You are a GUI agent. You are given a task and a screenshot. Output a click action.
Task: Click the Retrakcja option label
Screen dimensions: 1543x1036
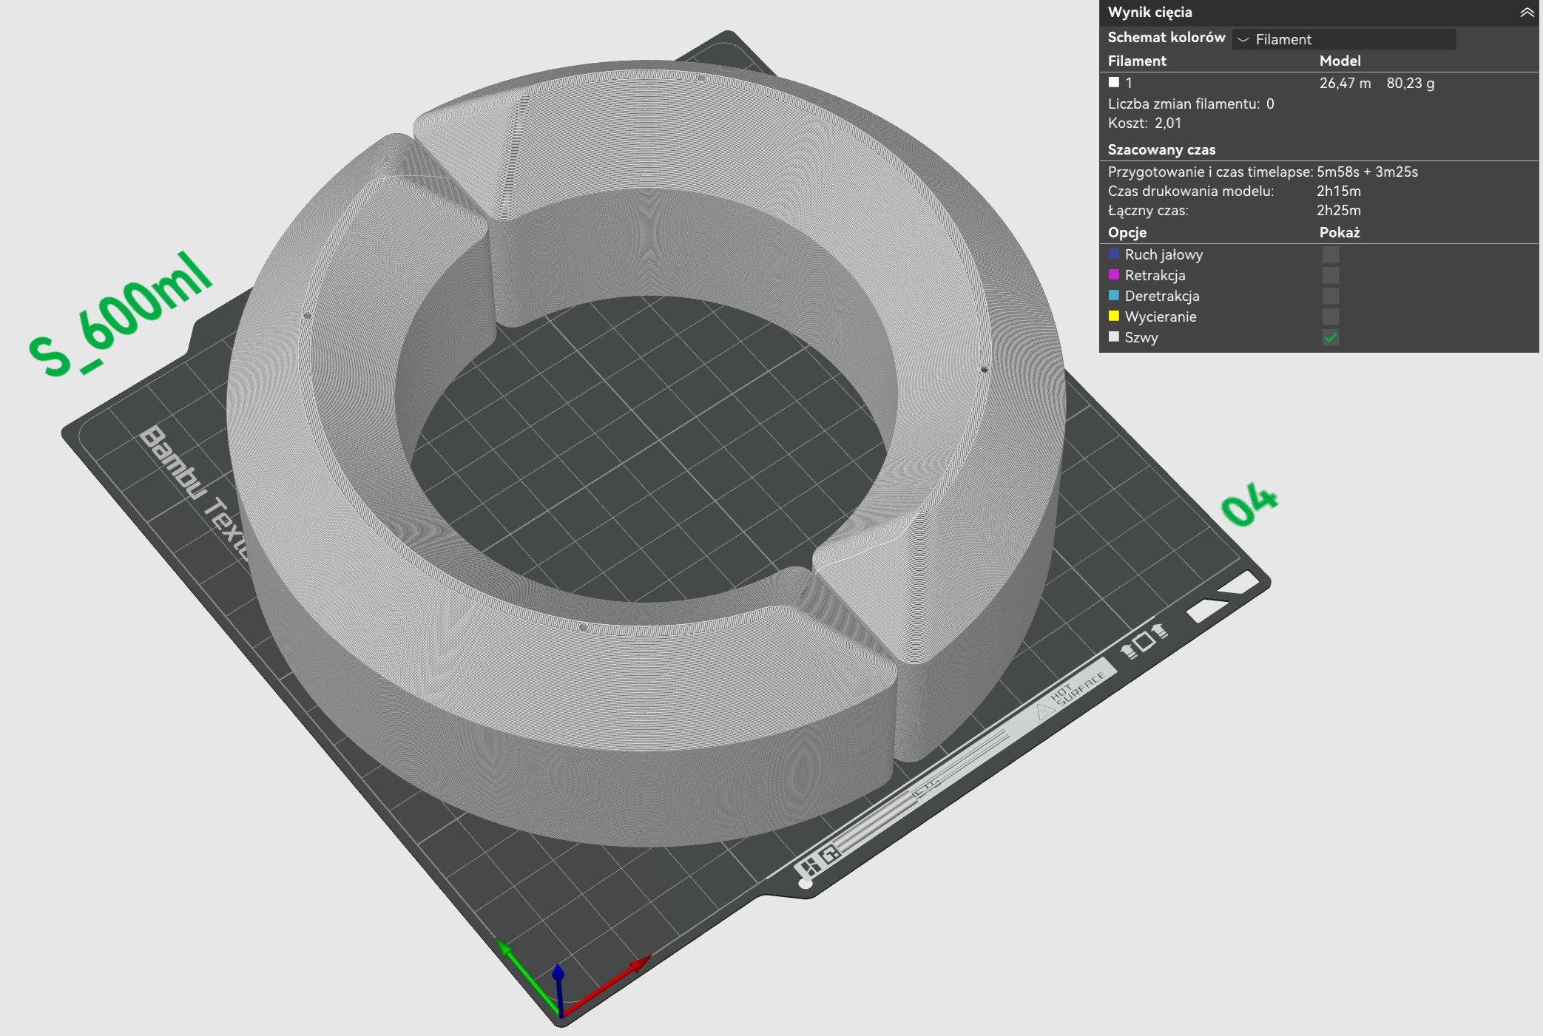(1155, 275)
